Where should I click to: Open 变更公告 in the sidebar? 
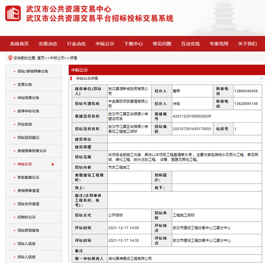(x=34, y=85)
